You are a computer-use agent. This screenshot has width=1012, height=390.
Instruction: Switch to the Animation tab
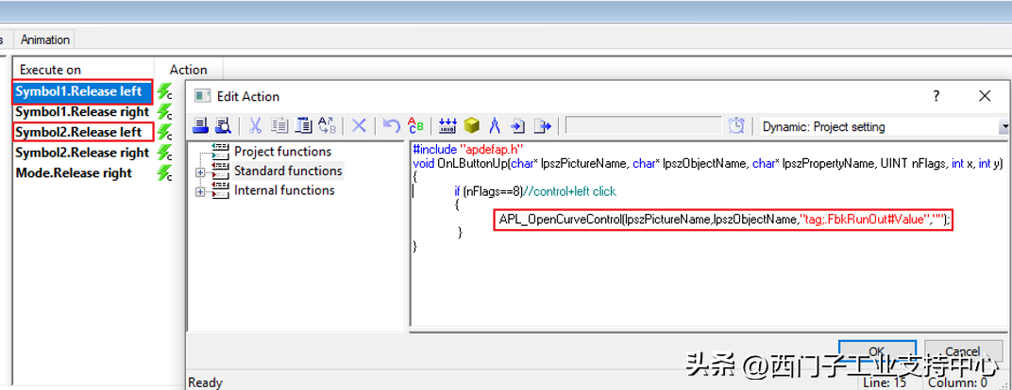pos(45,40)
